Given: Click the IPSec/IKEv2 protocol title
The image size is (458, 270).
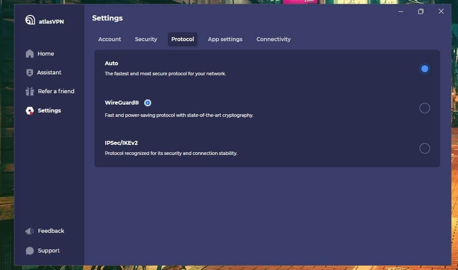Looking at the screenshot, I should tap(121, 143).
